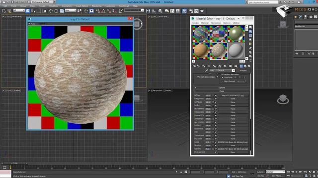This screenshot has width=318, height=178.
Task: Open the Modify command panel tab
Action: (x=300, y=17)
